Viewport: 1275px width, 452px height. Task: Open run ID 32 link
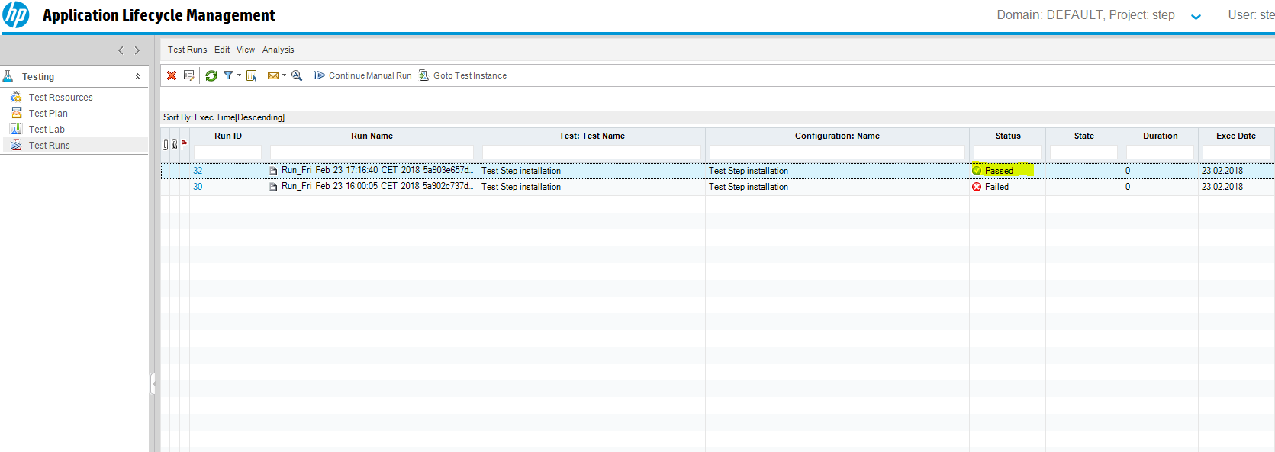[198, 171]
